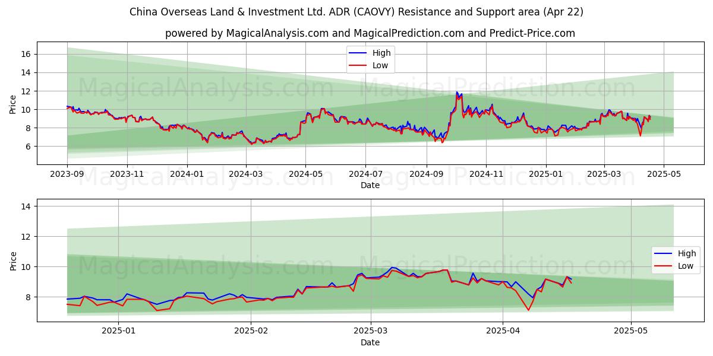Click the '16' price tick in top chart
The height and width of the screenshot is (356, 713).
[27, 54]
